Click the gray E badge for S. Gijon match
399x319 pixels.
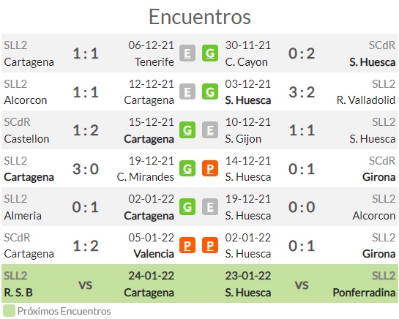coord(210,130)
